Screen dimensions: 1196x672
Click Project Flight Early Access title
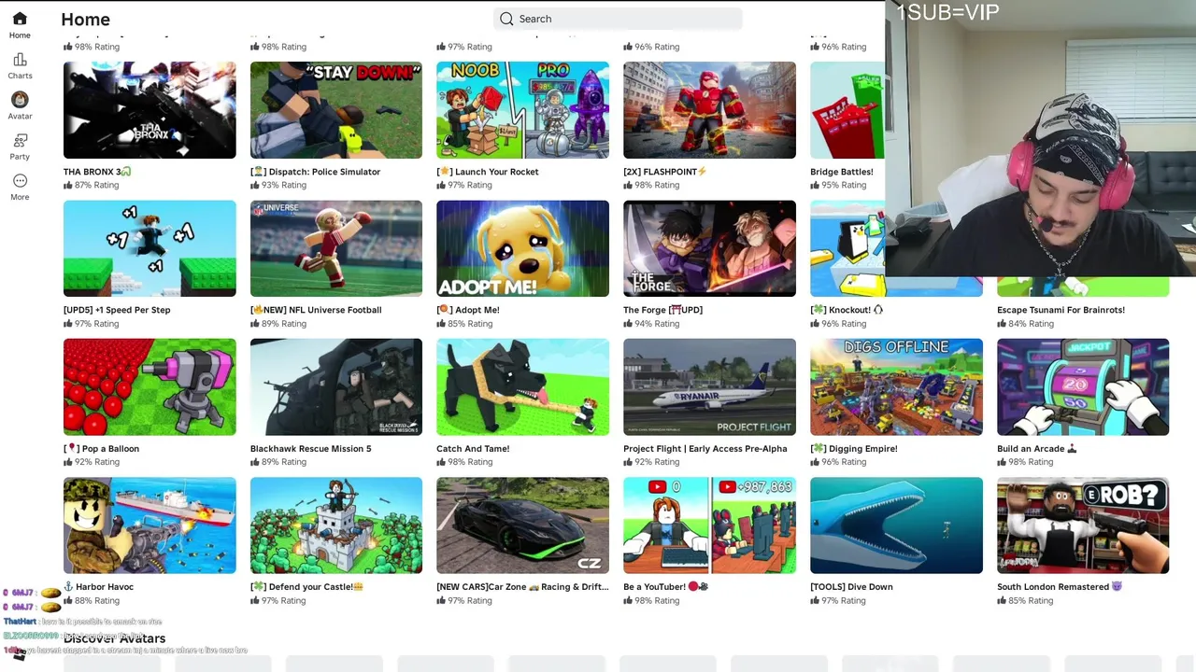point(705,449)
